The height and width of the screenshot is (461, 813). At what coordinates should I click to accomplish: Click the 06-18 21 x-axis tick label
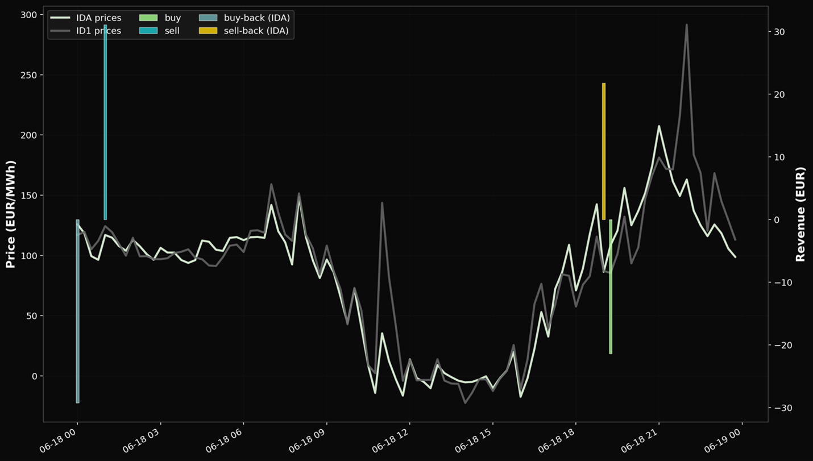pos(640,442)
